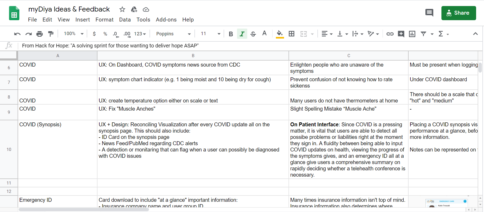Image resolution: width=484 pixels, height=212 pixels.
Task: Click the move to Drive folder icon
Action: tap(134, 9)
